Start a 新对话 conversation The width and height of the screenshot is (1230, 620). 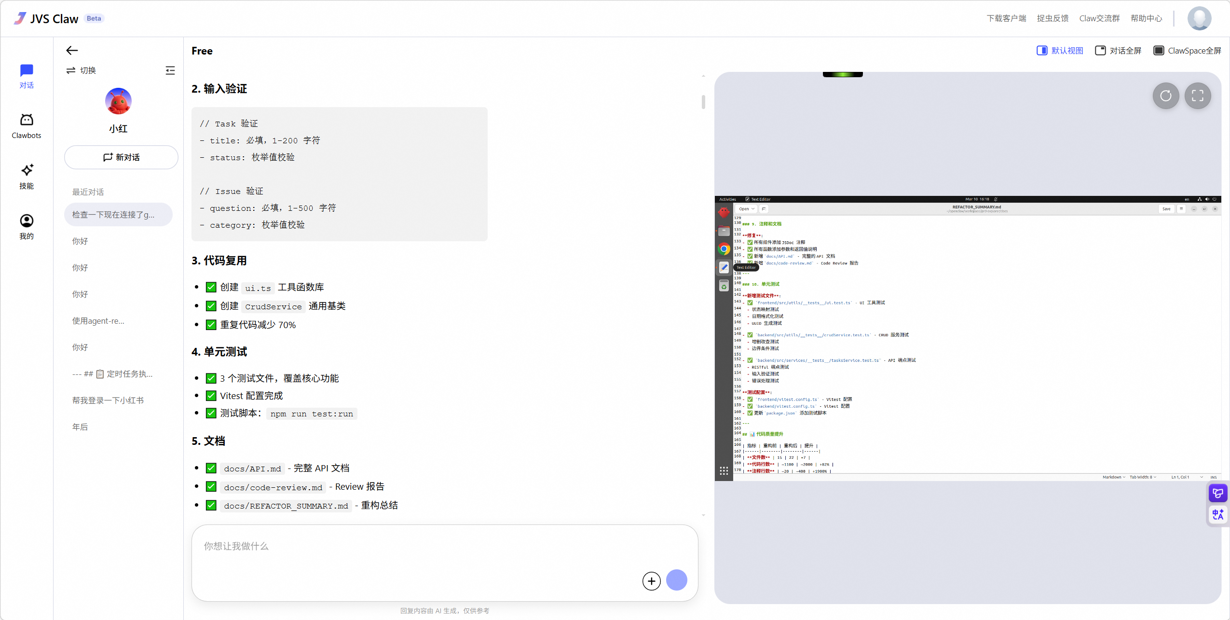[x=121, y=157]
